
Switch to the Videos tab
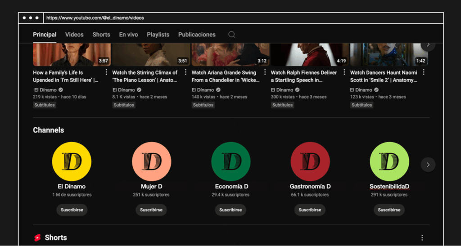click(74, 35)
